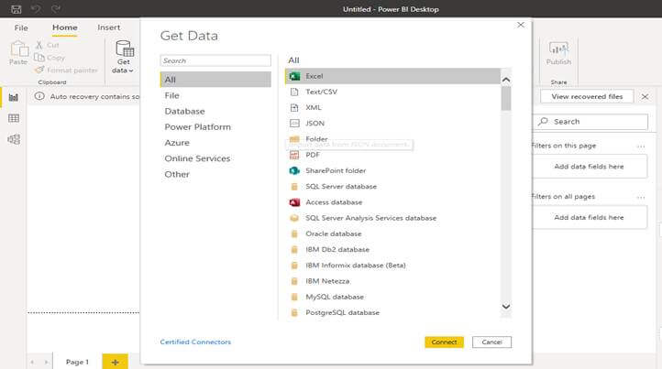Switch to Data table view in the left sidebar
Image resolution: width=662 pixels, height=369 pixels.
click(14, 118)
